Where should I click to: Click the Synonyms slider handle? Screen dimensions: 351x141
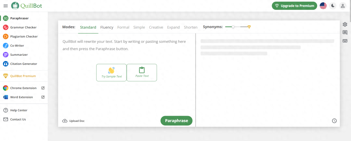pyautogui.click(x=233, y=27)
